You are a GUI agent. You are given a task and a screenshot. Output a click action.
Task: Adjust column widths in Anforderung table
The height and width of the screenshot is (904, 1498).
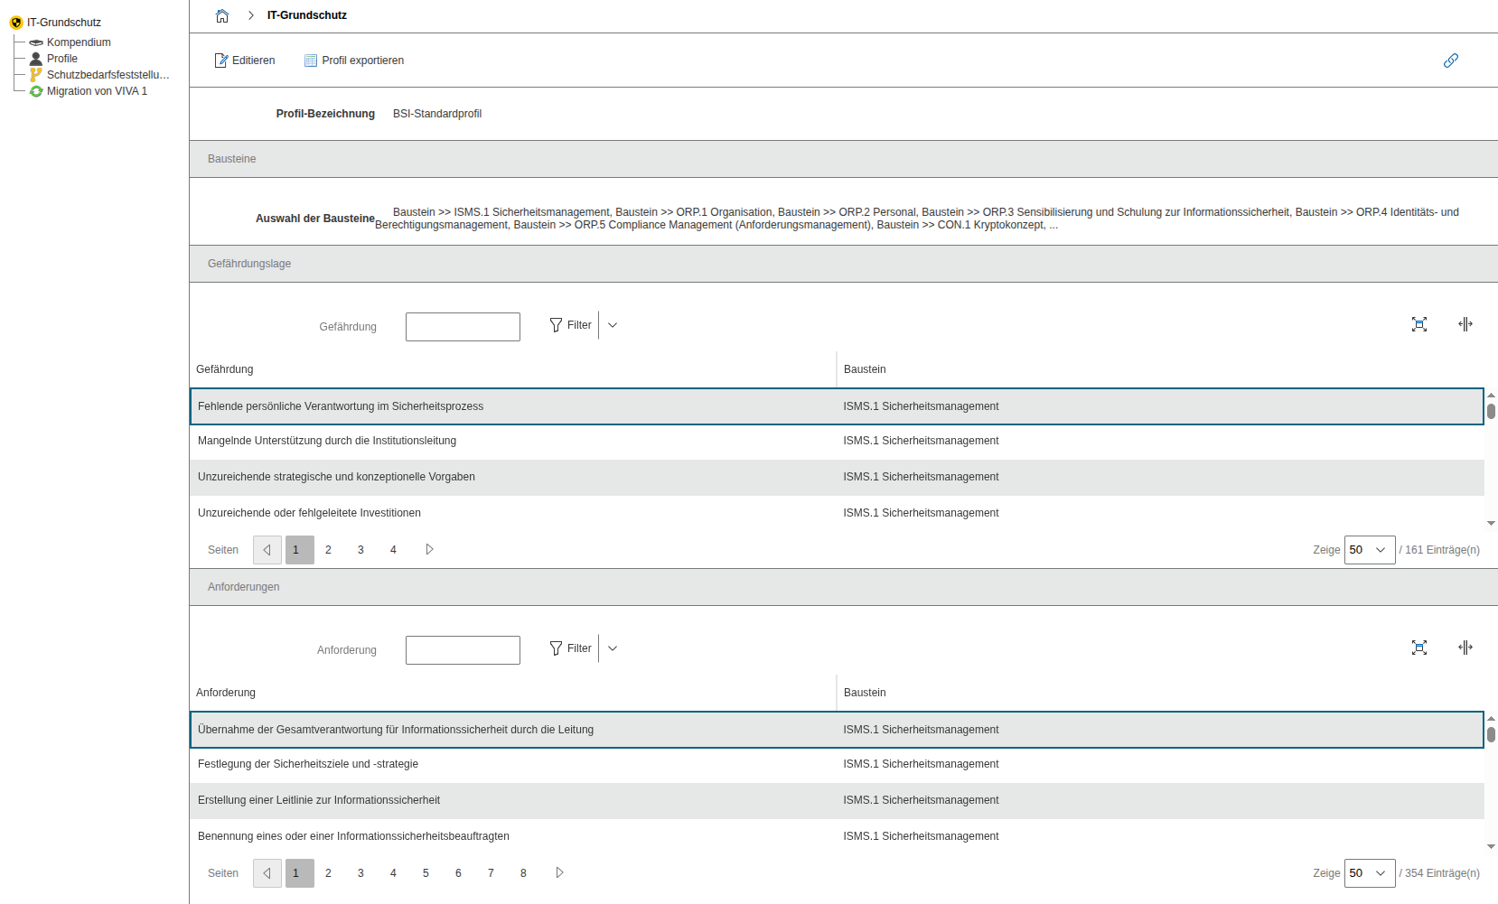pyautogui.click(x=1465, y=648)
